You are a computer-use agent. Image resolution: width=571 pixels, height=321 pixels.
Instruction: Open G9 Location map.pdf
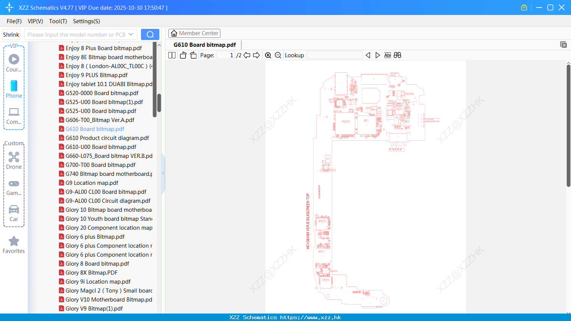[92, 183]
